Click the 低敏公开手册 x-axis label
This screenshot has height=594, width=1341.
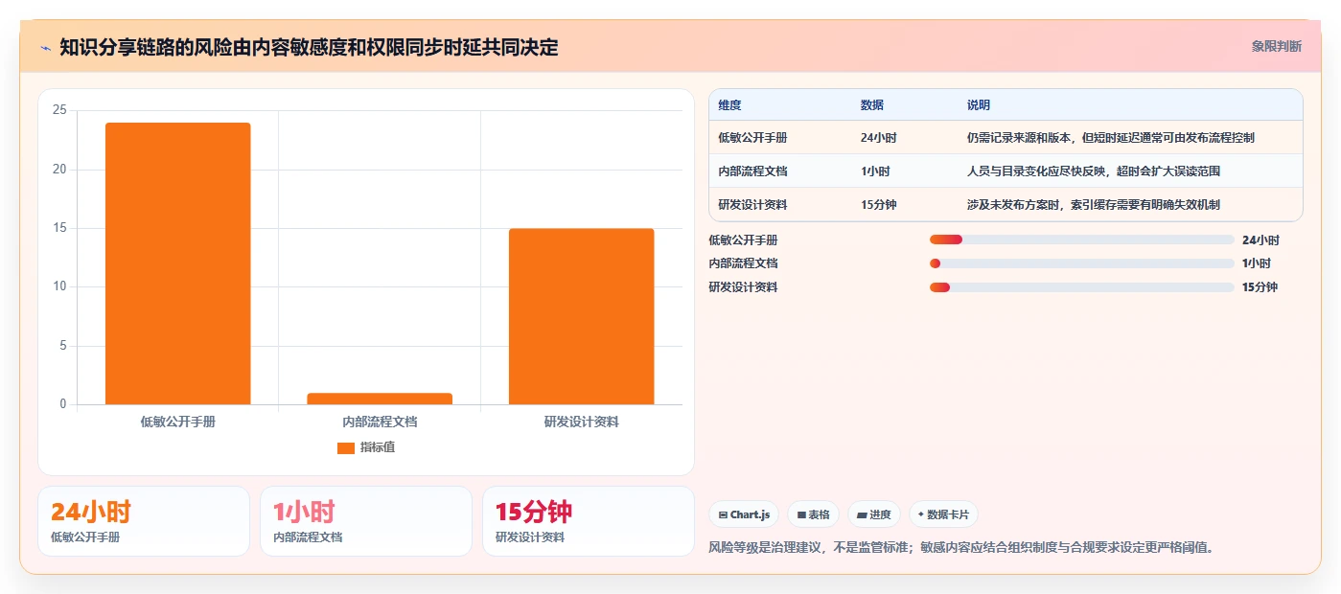pos(177,422)
